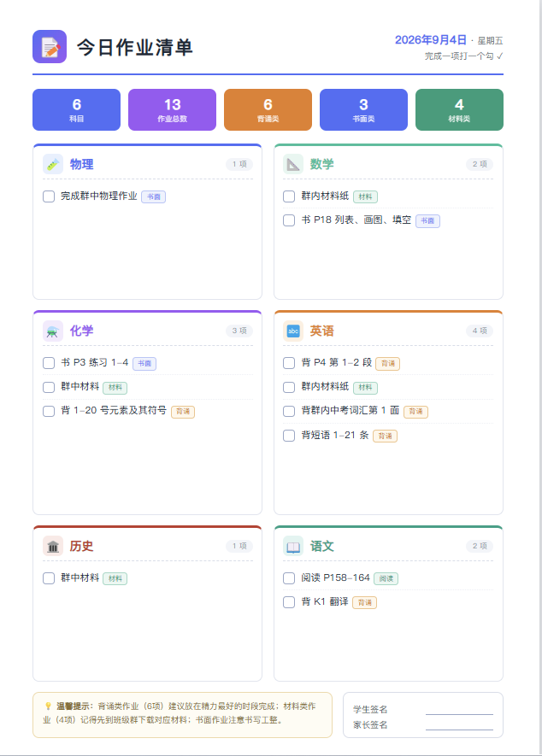Image resolution: width=542 pixels, height=756 pixels.
Task: Click the 4 项 badge in 英语
Action: [x=480, y=331]
